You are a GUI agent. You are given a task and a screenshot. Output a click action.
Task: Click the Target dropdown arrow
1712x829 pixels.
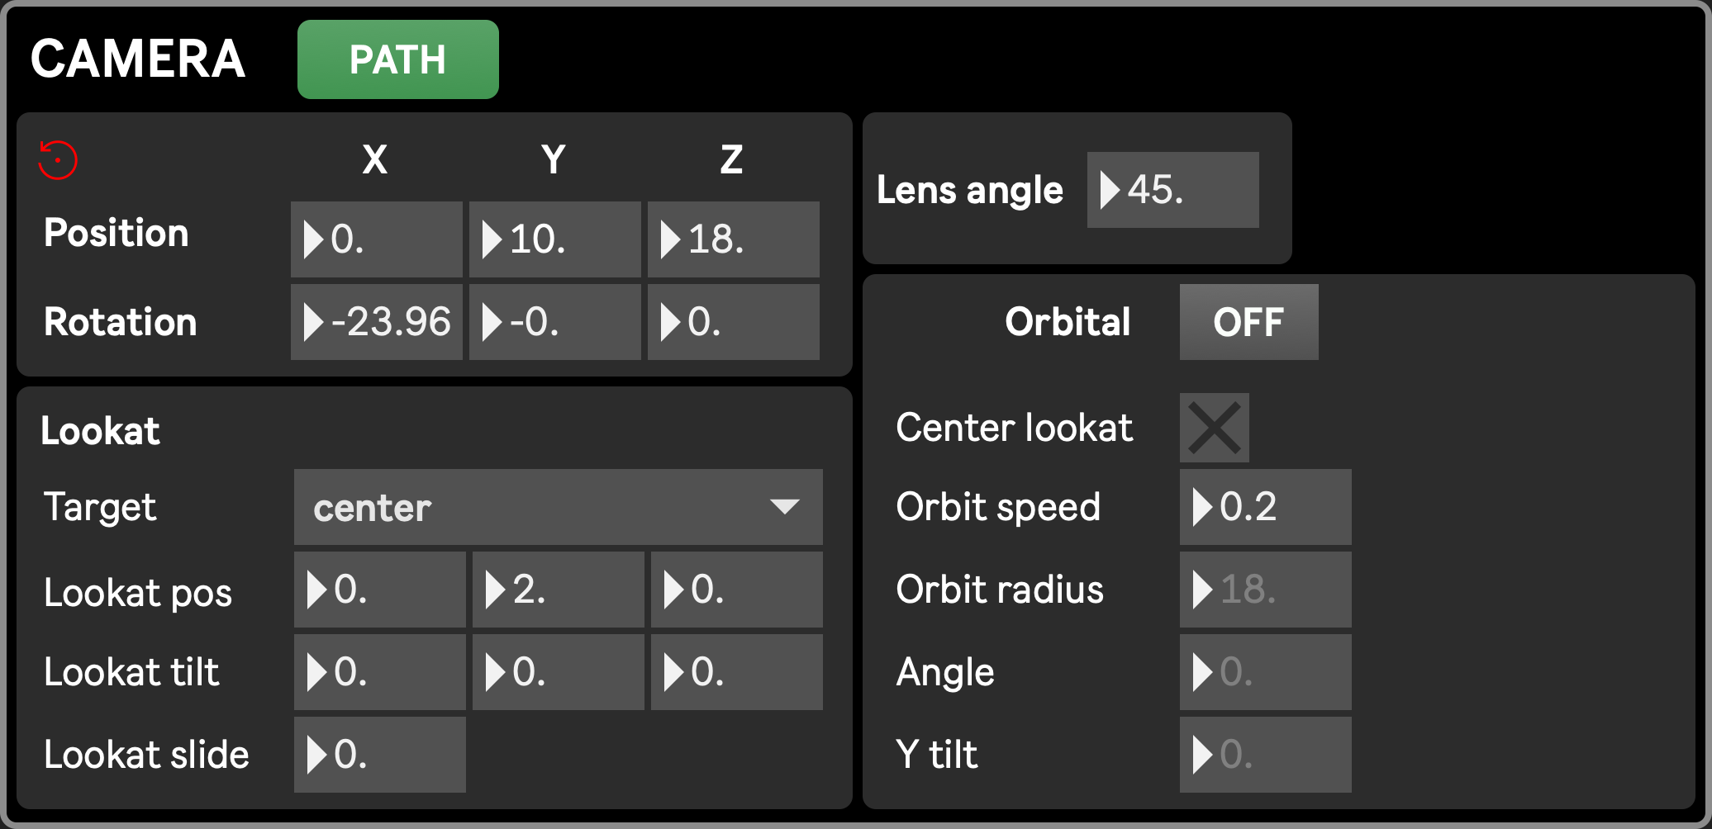784,506
